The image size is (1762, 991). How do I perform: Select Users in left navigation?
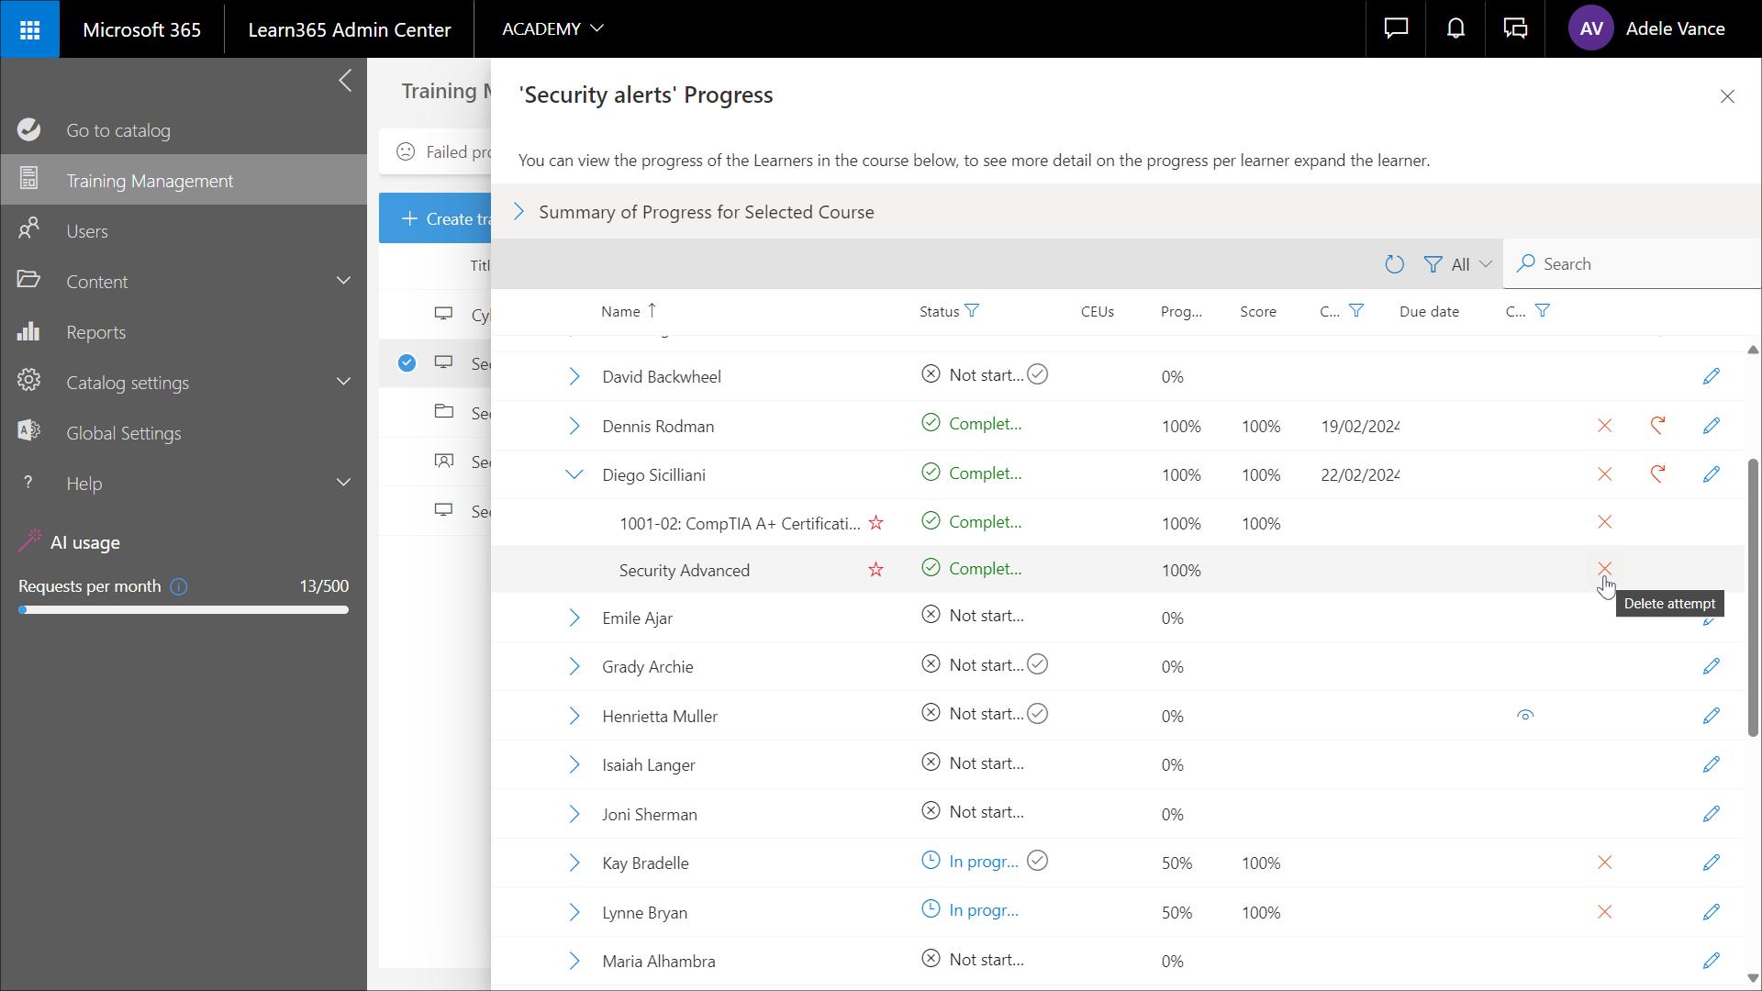(x=87, y=231)
